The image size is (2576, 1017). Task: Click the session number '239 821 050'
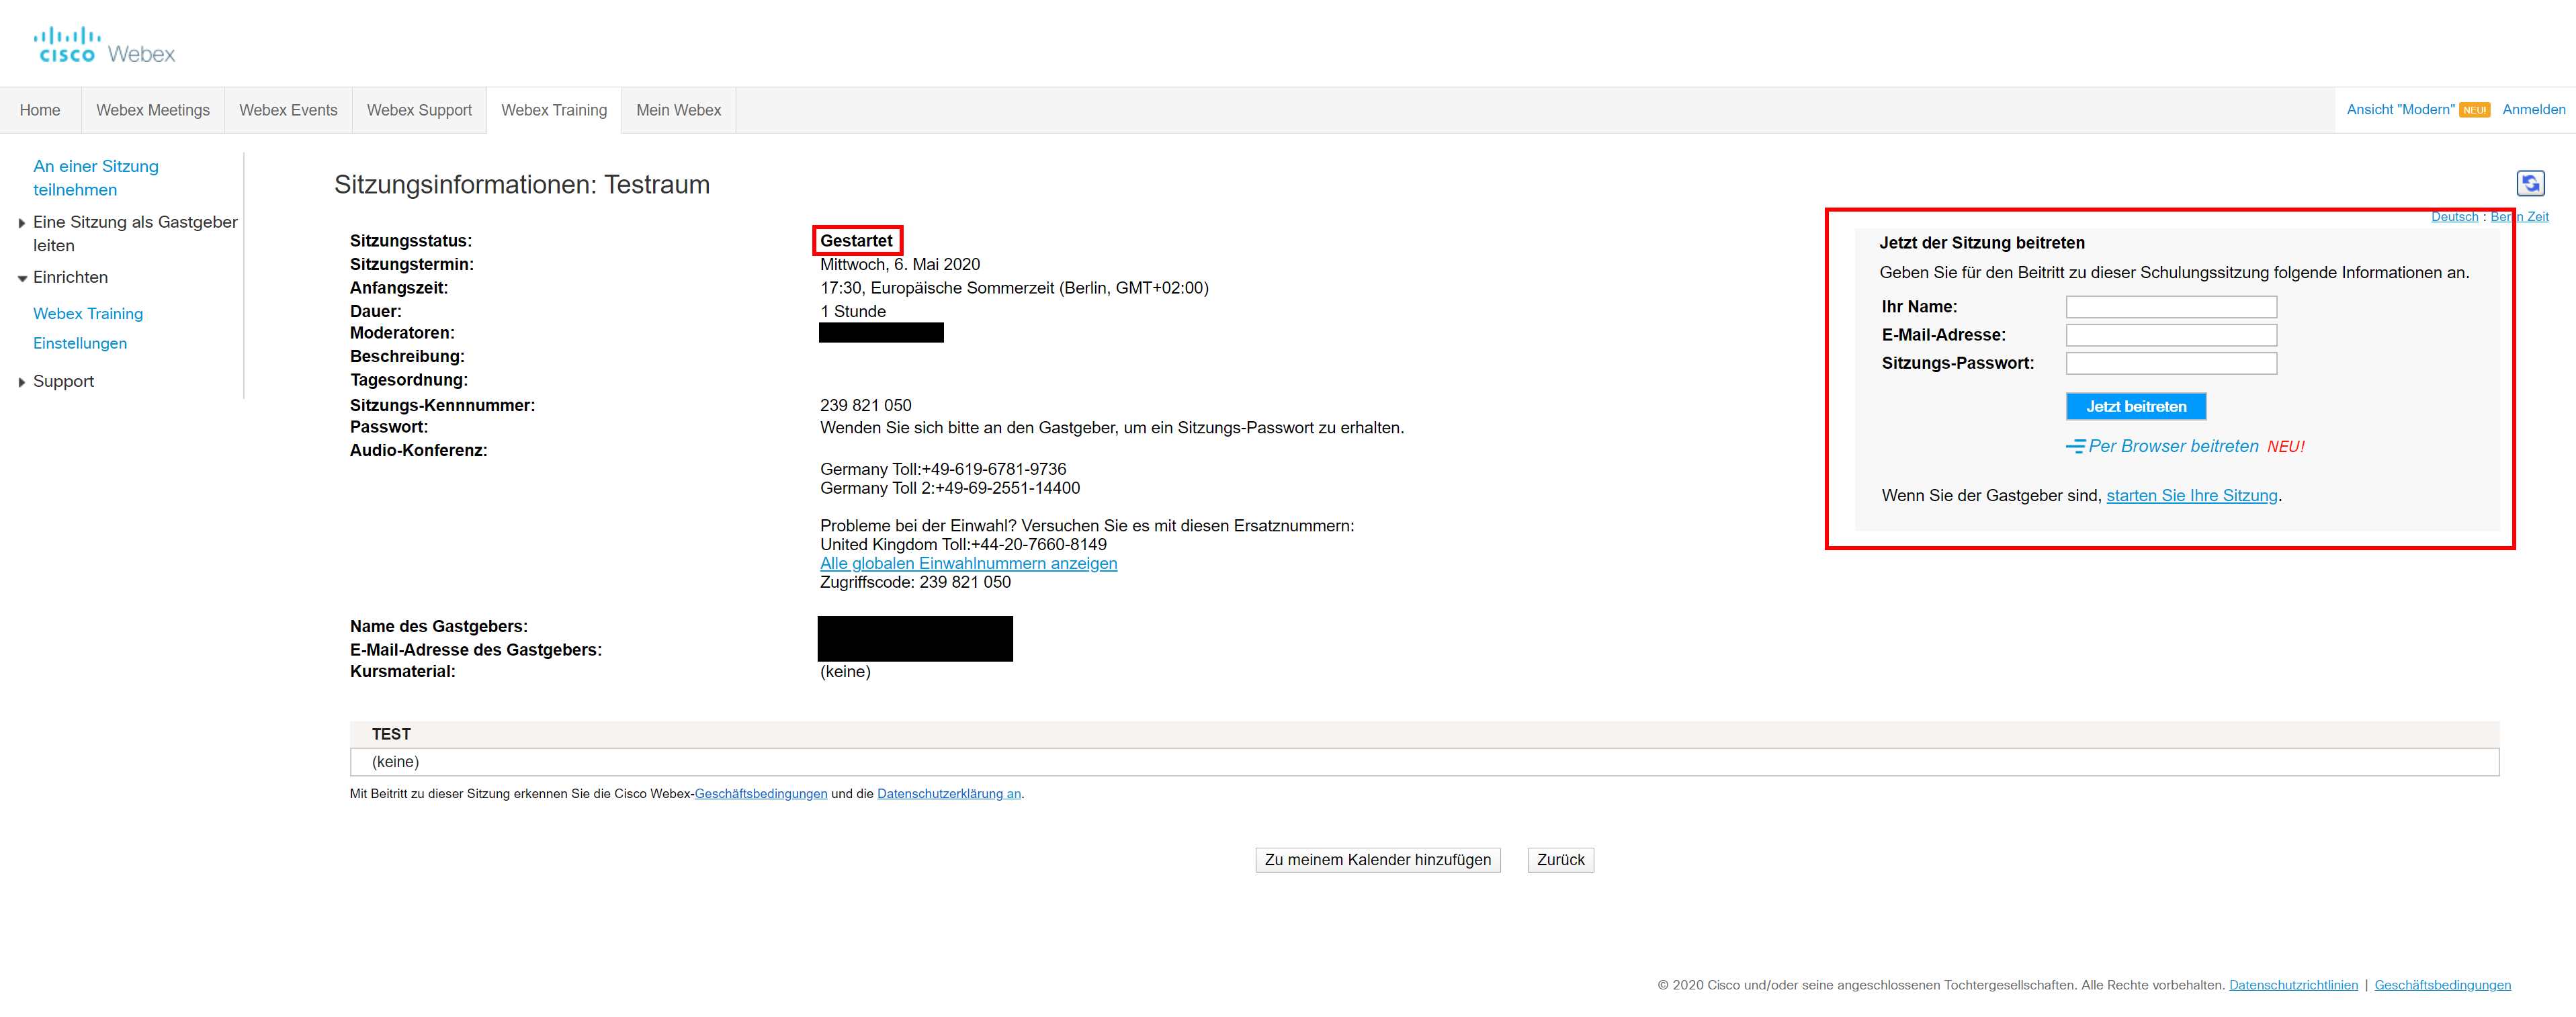pos(866,406)
